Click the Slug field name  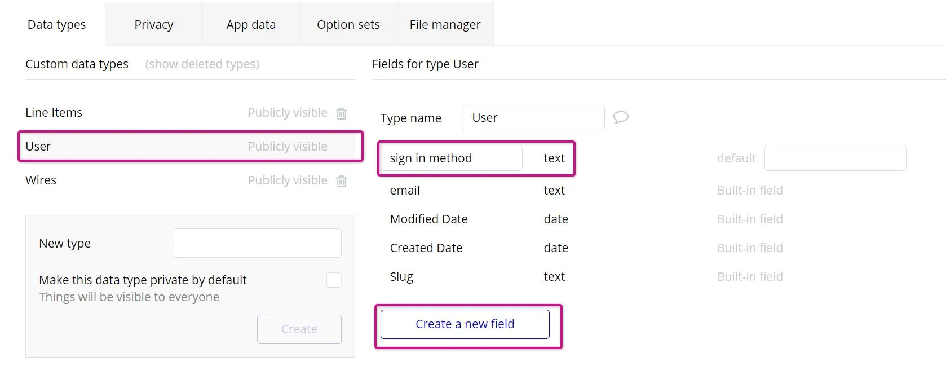pyautogui.click(x=401, y=276)
